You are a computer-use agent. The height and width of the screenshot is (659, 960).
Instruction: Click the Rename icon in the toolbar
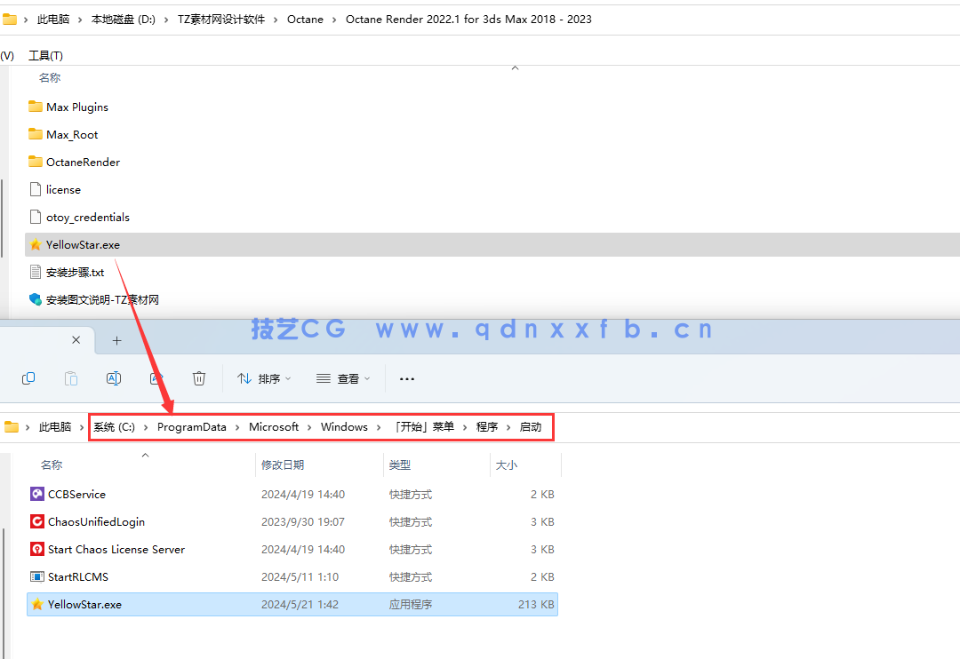click(x=114, y=378)
